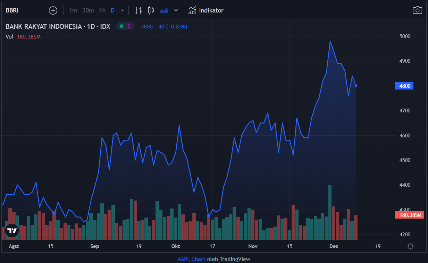Click the Des time axis label
Image resolution: width=428 pixels, height=263 pixels.
pyautogui.click(x=334, y=246)
